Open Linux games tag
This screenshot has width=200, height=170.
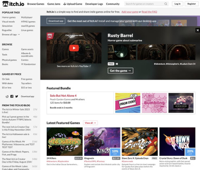27,30
